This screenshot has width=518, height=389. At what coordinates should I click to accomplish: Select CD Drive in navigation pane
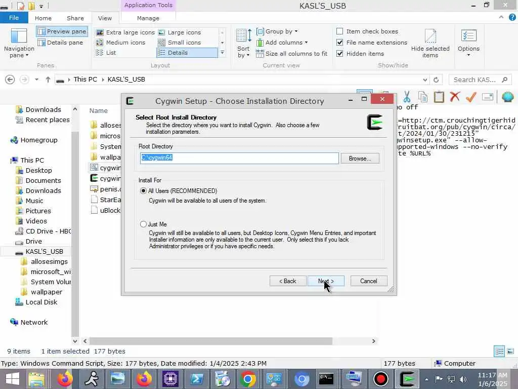(x=44, y=231)
